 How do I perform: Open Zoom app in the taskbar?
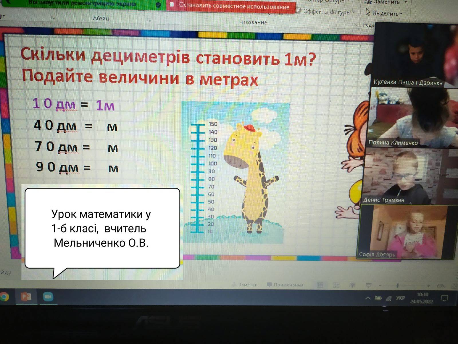(x=48, y=297)
